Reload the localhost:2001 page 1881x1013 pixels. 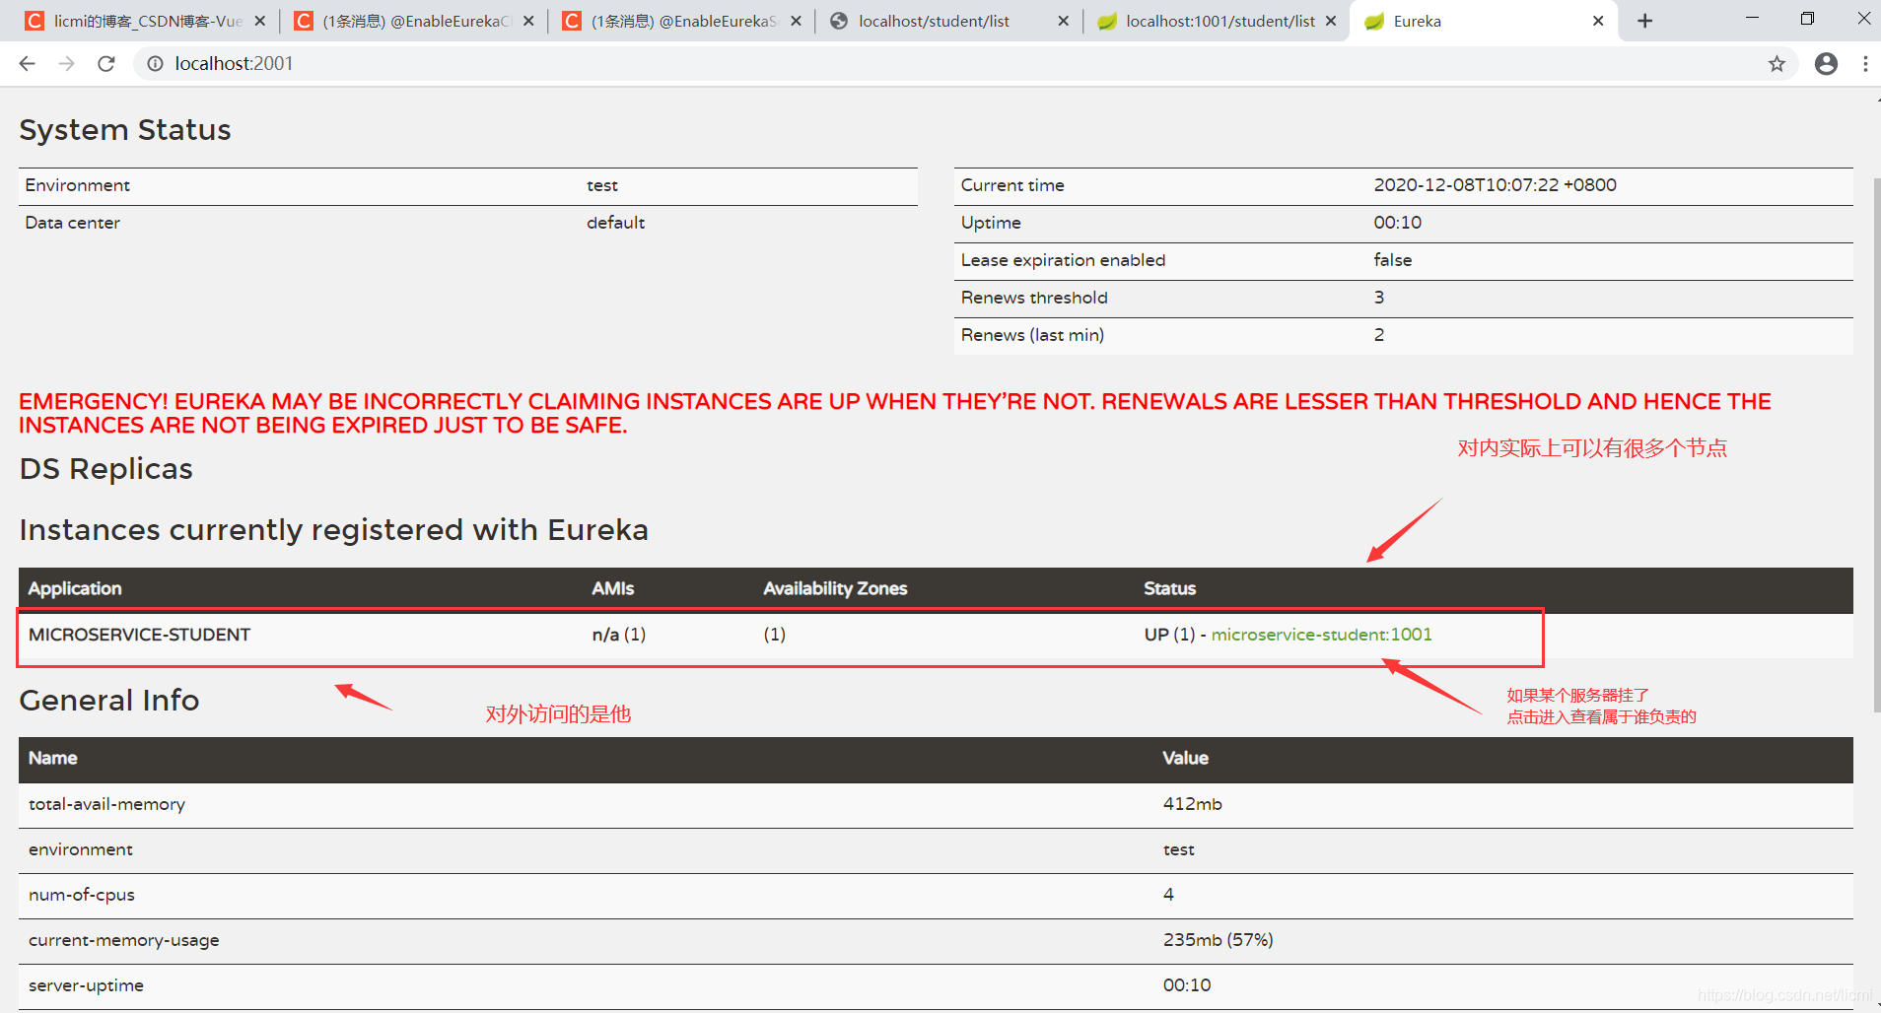coord(106,64)
